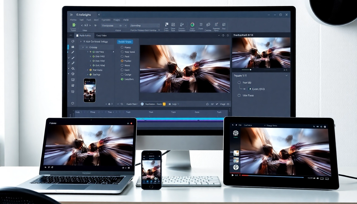Select the first radio button in the right panel section
357x204 pixels.
[239, 83]
